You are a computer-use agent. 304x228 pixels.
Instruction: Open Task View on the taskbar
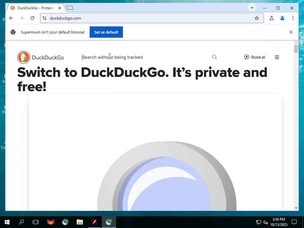[x=36, y=222]
